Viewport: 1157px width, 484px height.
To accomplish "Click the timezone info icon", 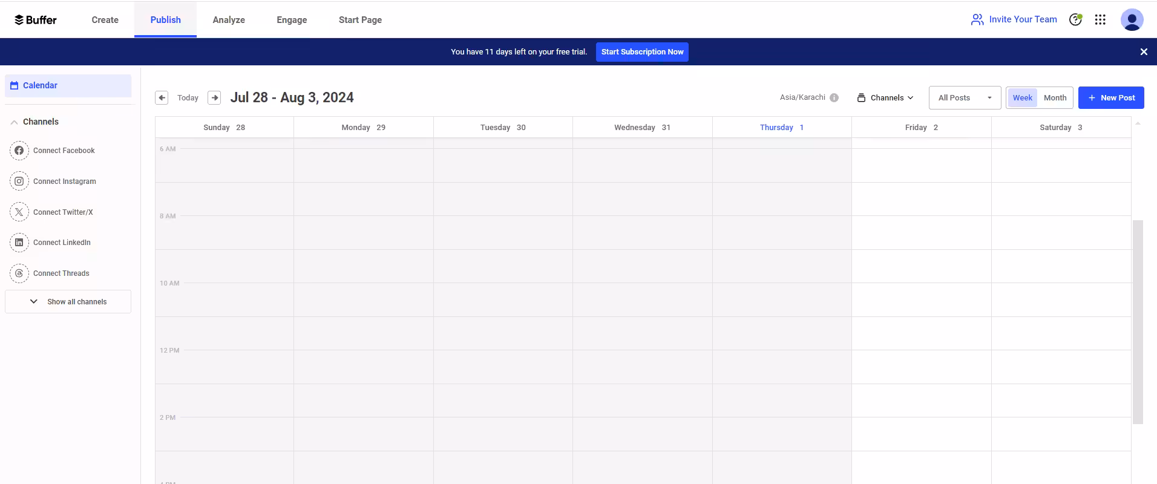I will coord(834,97).
